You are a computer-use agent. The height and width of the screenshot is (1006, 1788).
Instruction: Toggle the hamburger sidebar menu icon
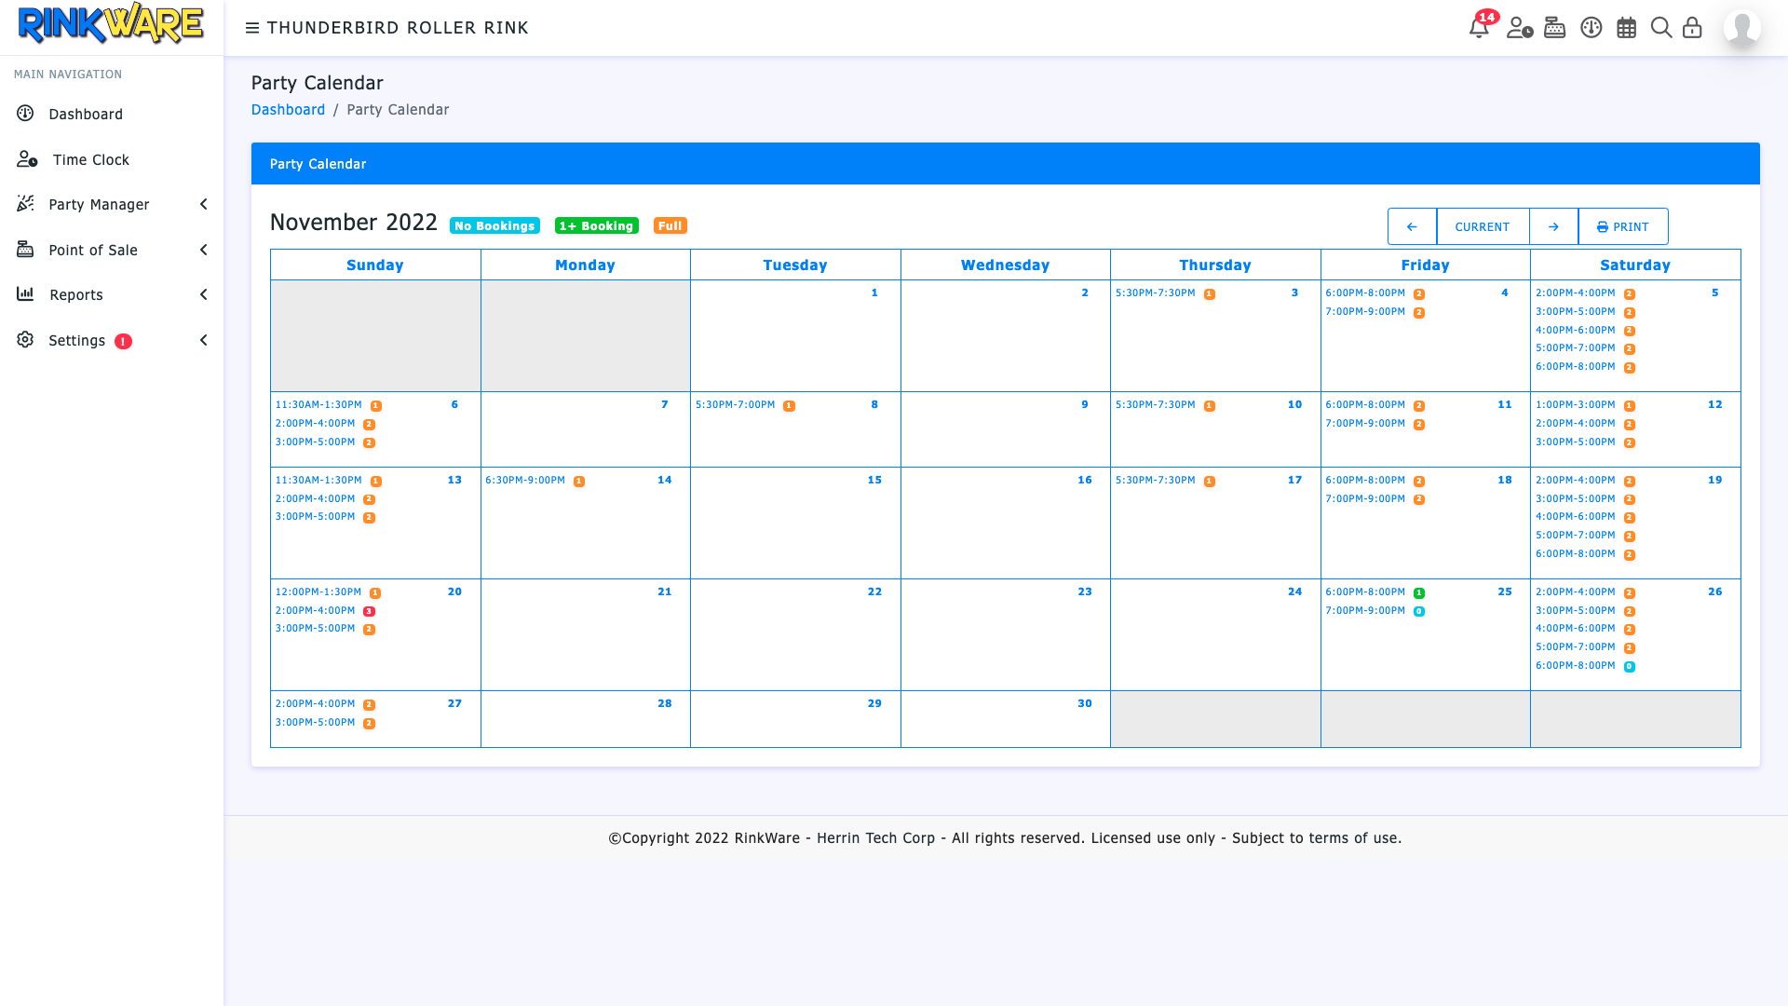(251, 28)
